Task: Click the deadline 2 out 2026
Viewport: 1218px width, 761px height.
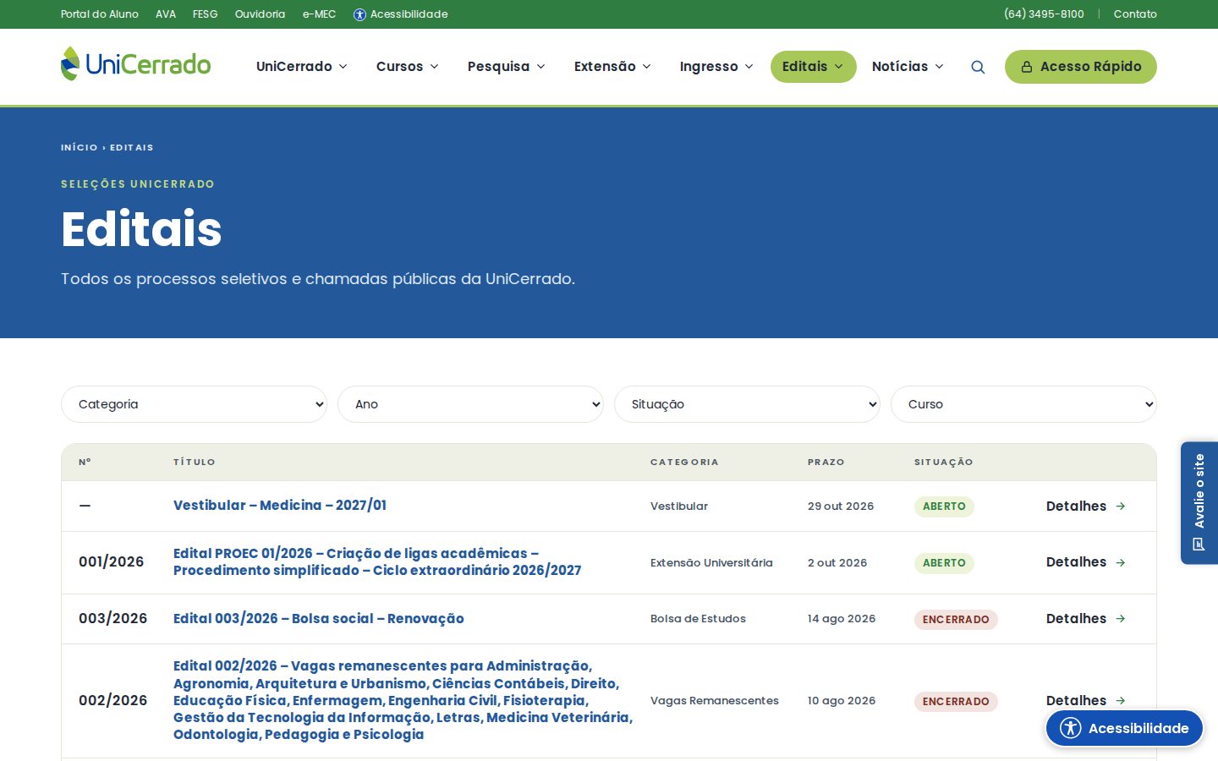Action: coord(837,563)
